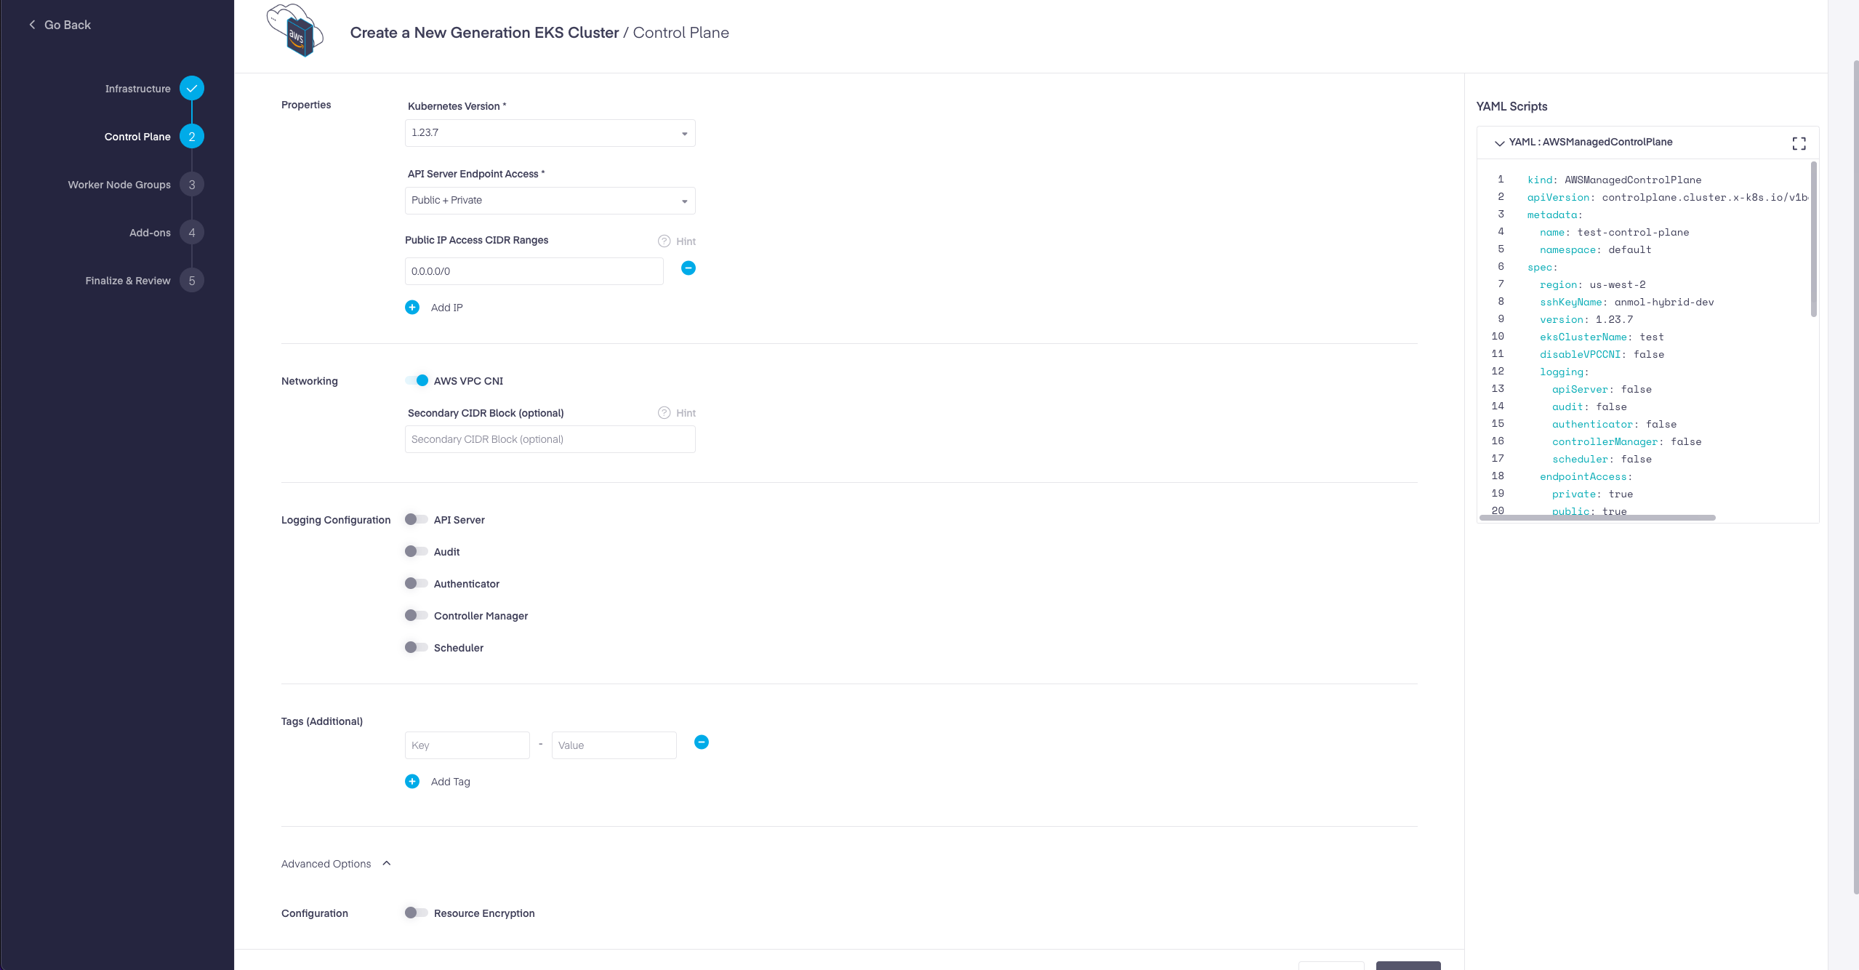The image size is (1859, 970).
Task: Collapse the YAML AWSManagedControlPlane section
Action: [1499, 143]
